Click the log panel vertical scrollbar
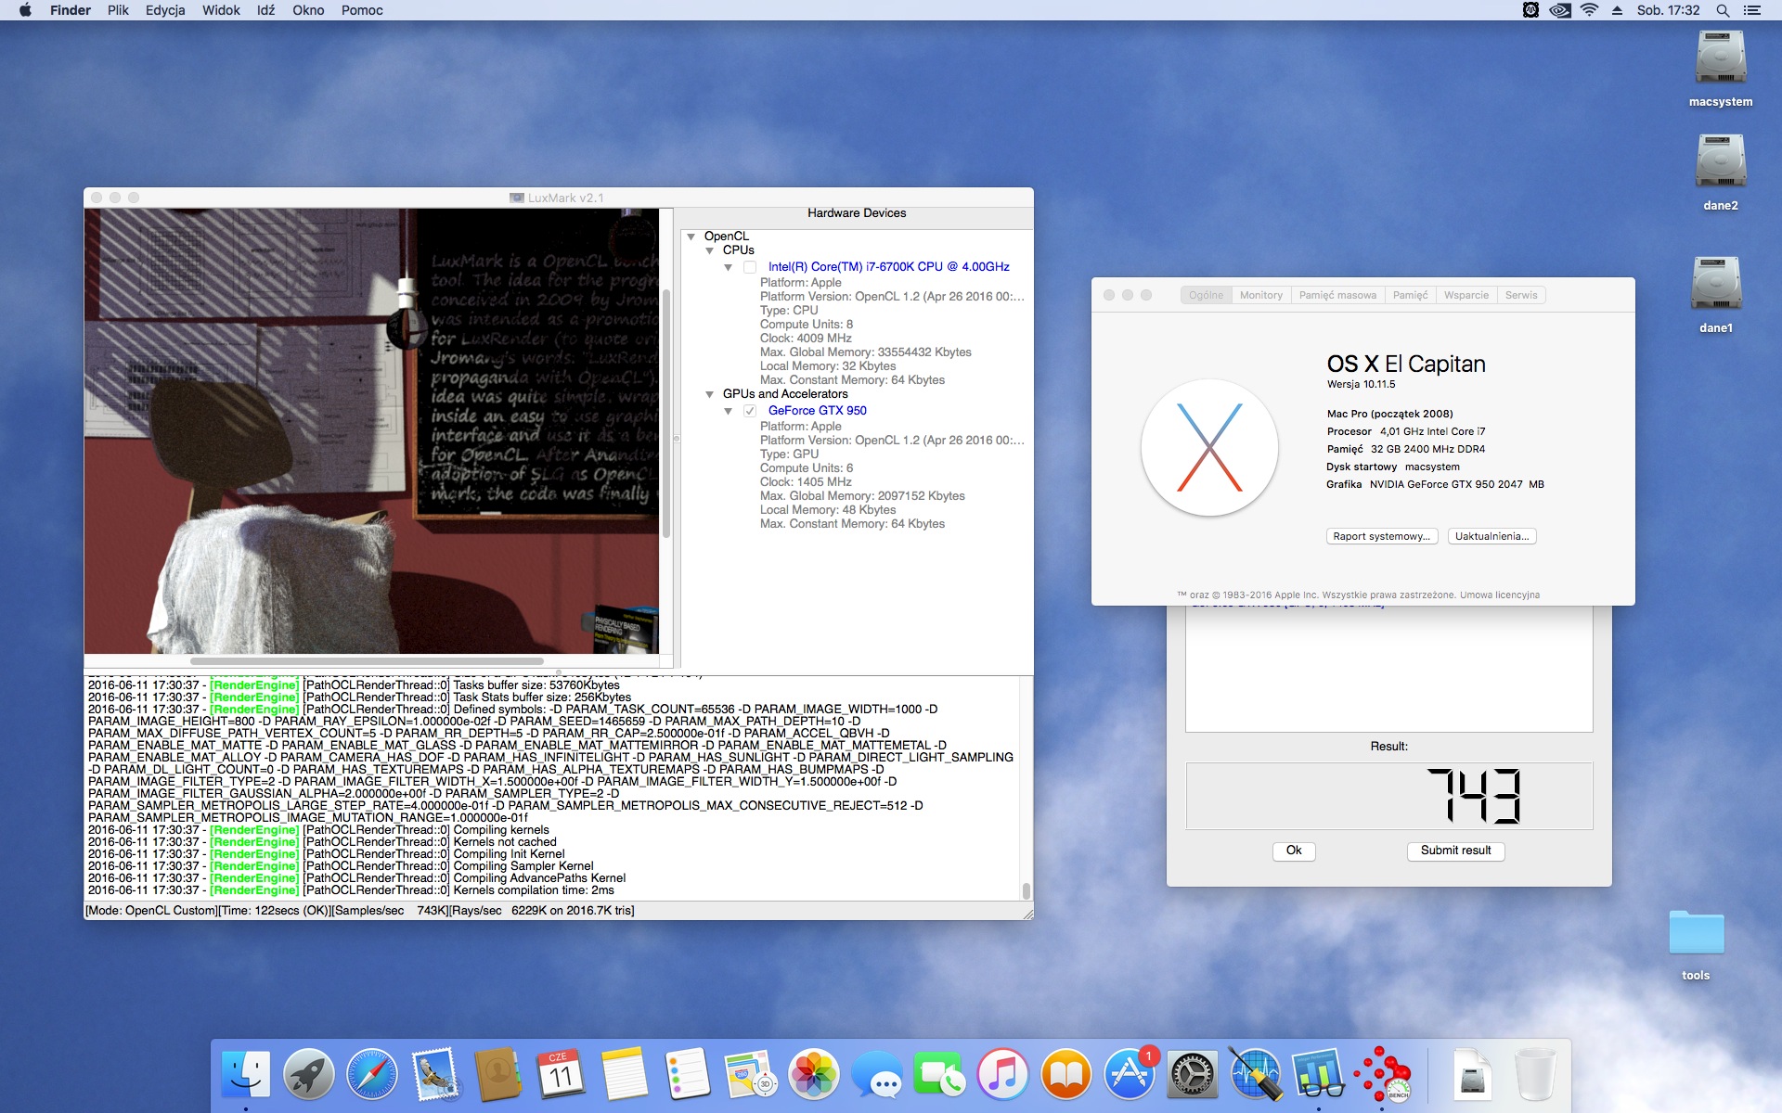1782x1113 pixels. [x=1026, y=889]
